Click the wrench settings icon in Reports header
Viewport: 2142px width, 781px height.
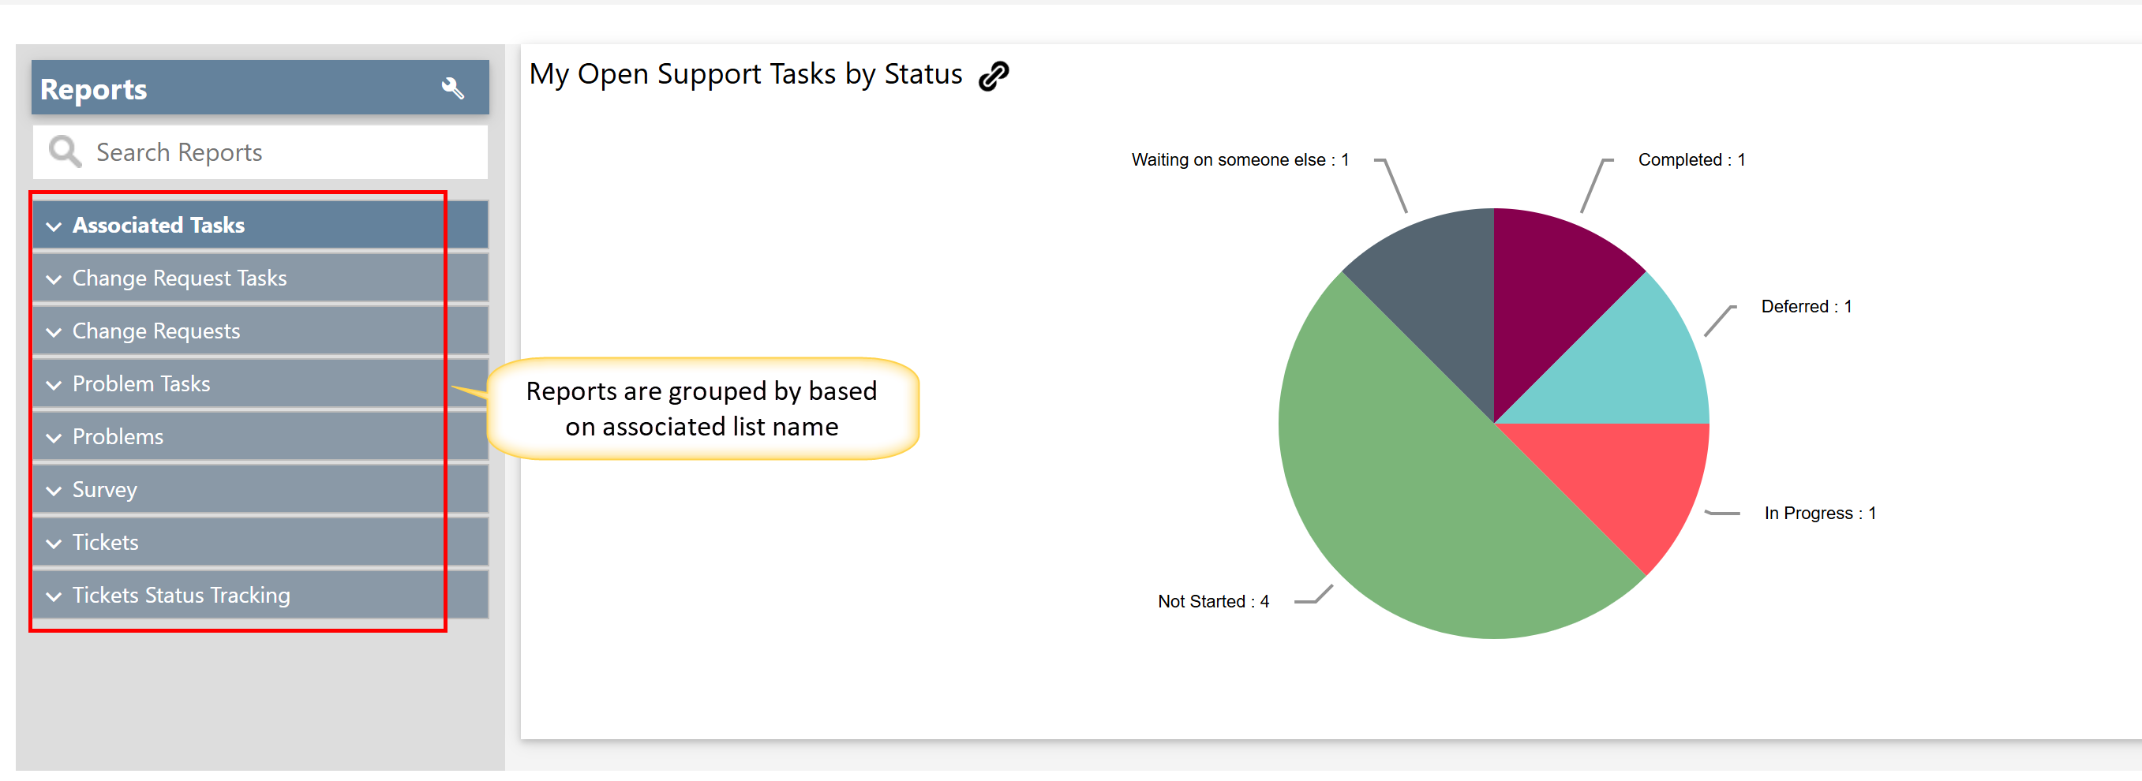point(452,88)
